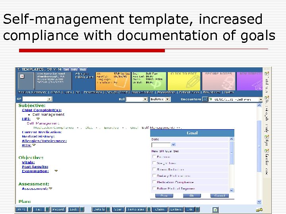Open the Fax button dropdown arrow
The width and height of the screenshot is (286, 214).
(47, 210)
